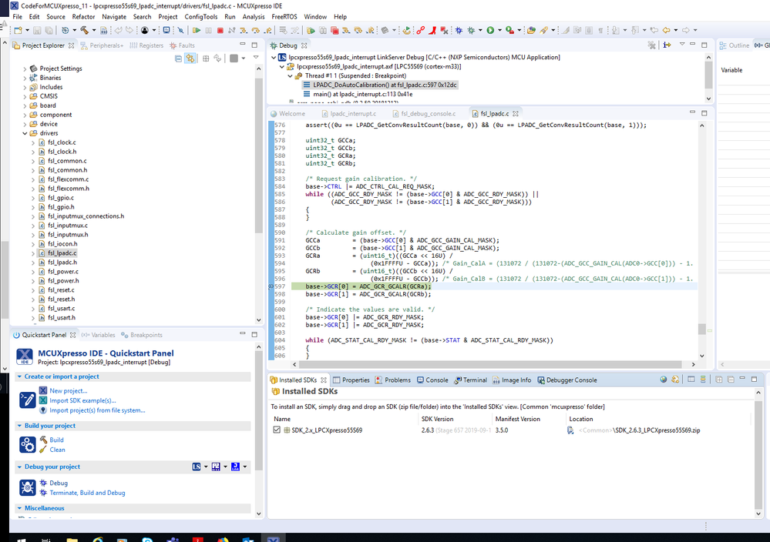This screenshot has width=770, height=542.
Task: Click the Link with Editor icon in Project Explorer
Action: pyautogui.click(x=190, y=59)
